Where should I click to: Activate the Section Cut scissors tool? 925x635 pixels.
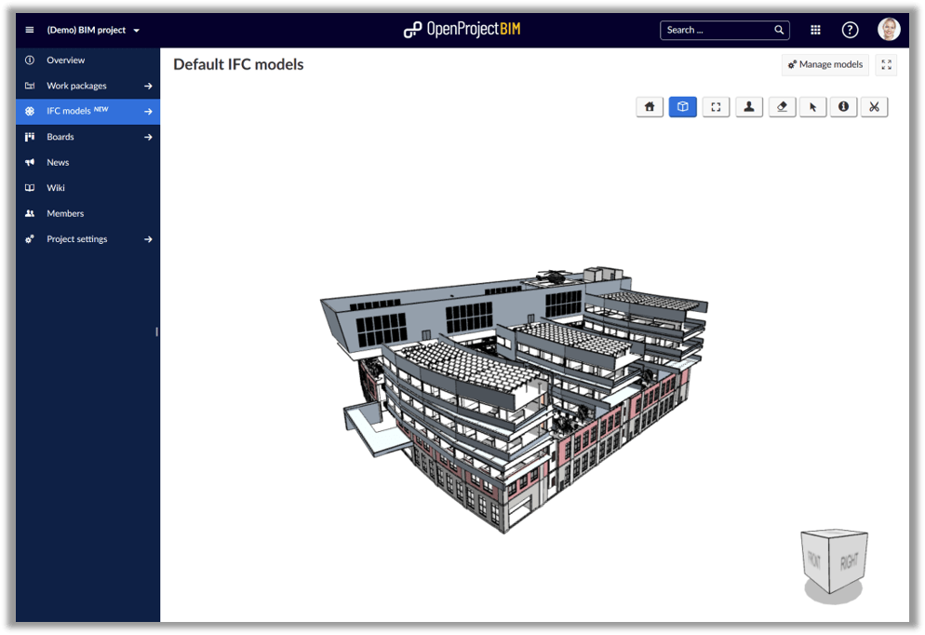[874, 106]
